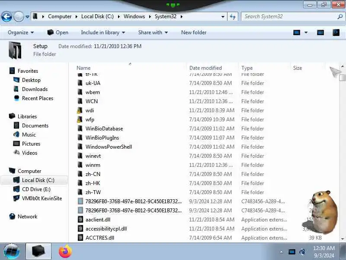
Task: Launch Firefox from the taskbar
Action: [x=65, y=251]
